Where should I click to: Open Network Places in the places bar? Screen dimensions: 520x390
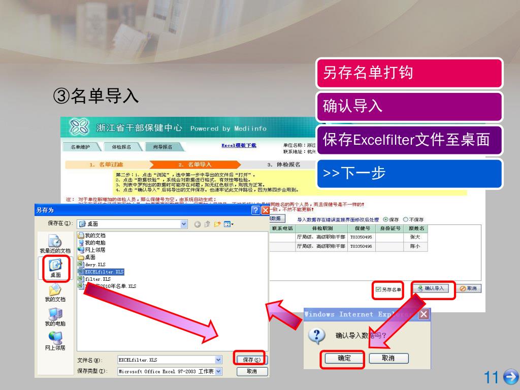[55, 341]
